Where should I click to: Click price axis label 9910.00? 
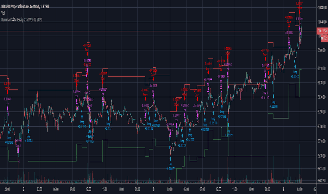[322, 68]
